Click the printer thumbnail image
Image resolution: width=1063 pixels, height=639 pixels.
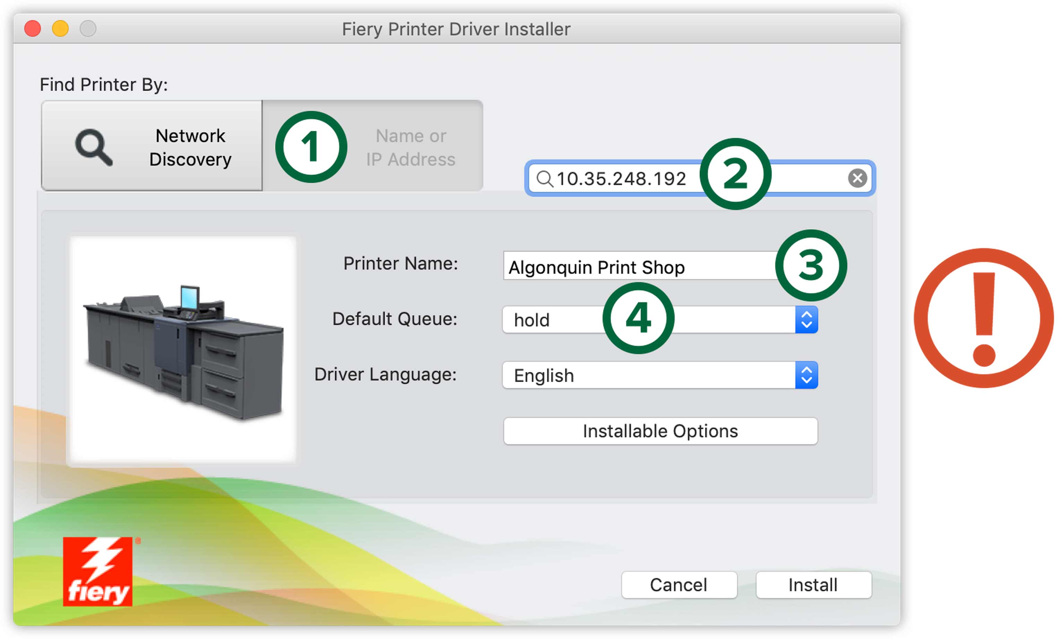tap(183, 350)
